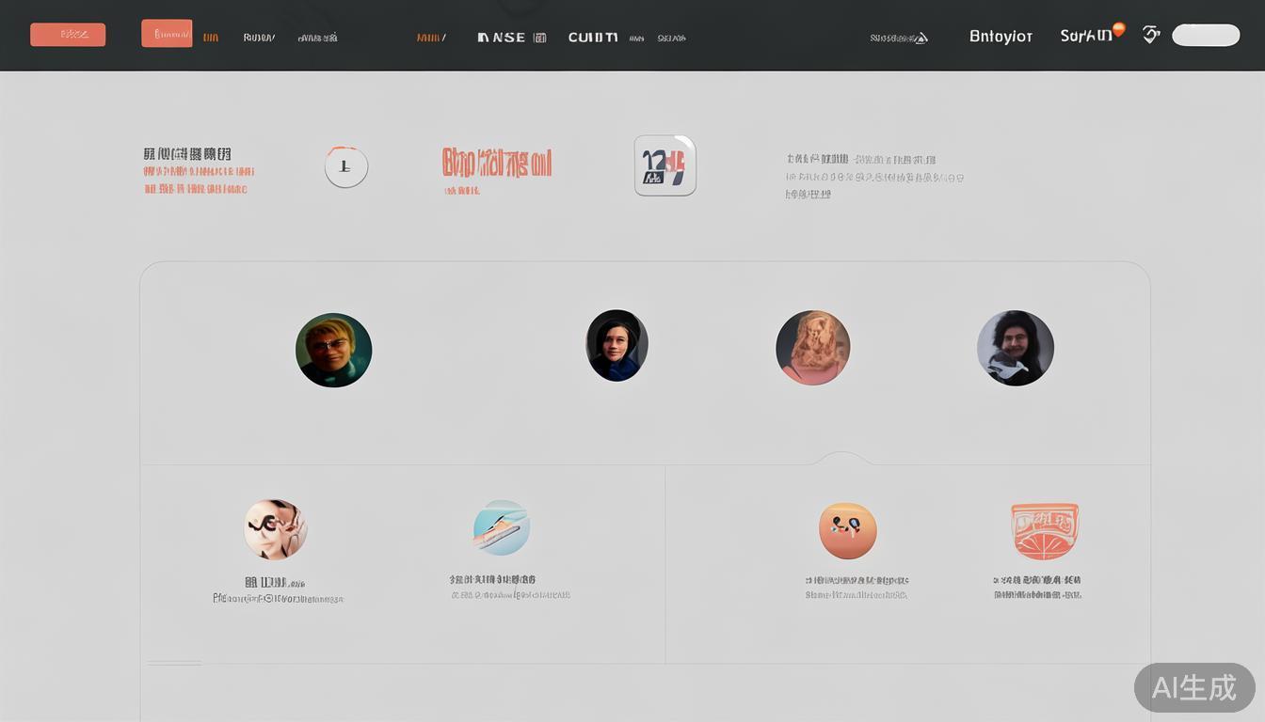Click the notification dot on Supam
The image size is (1265, 722).
[1118, 28]
